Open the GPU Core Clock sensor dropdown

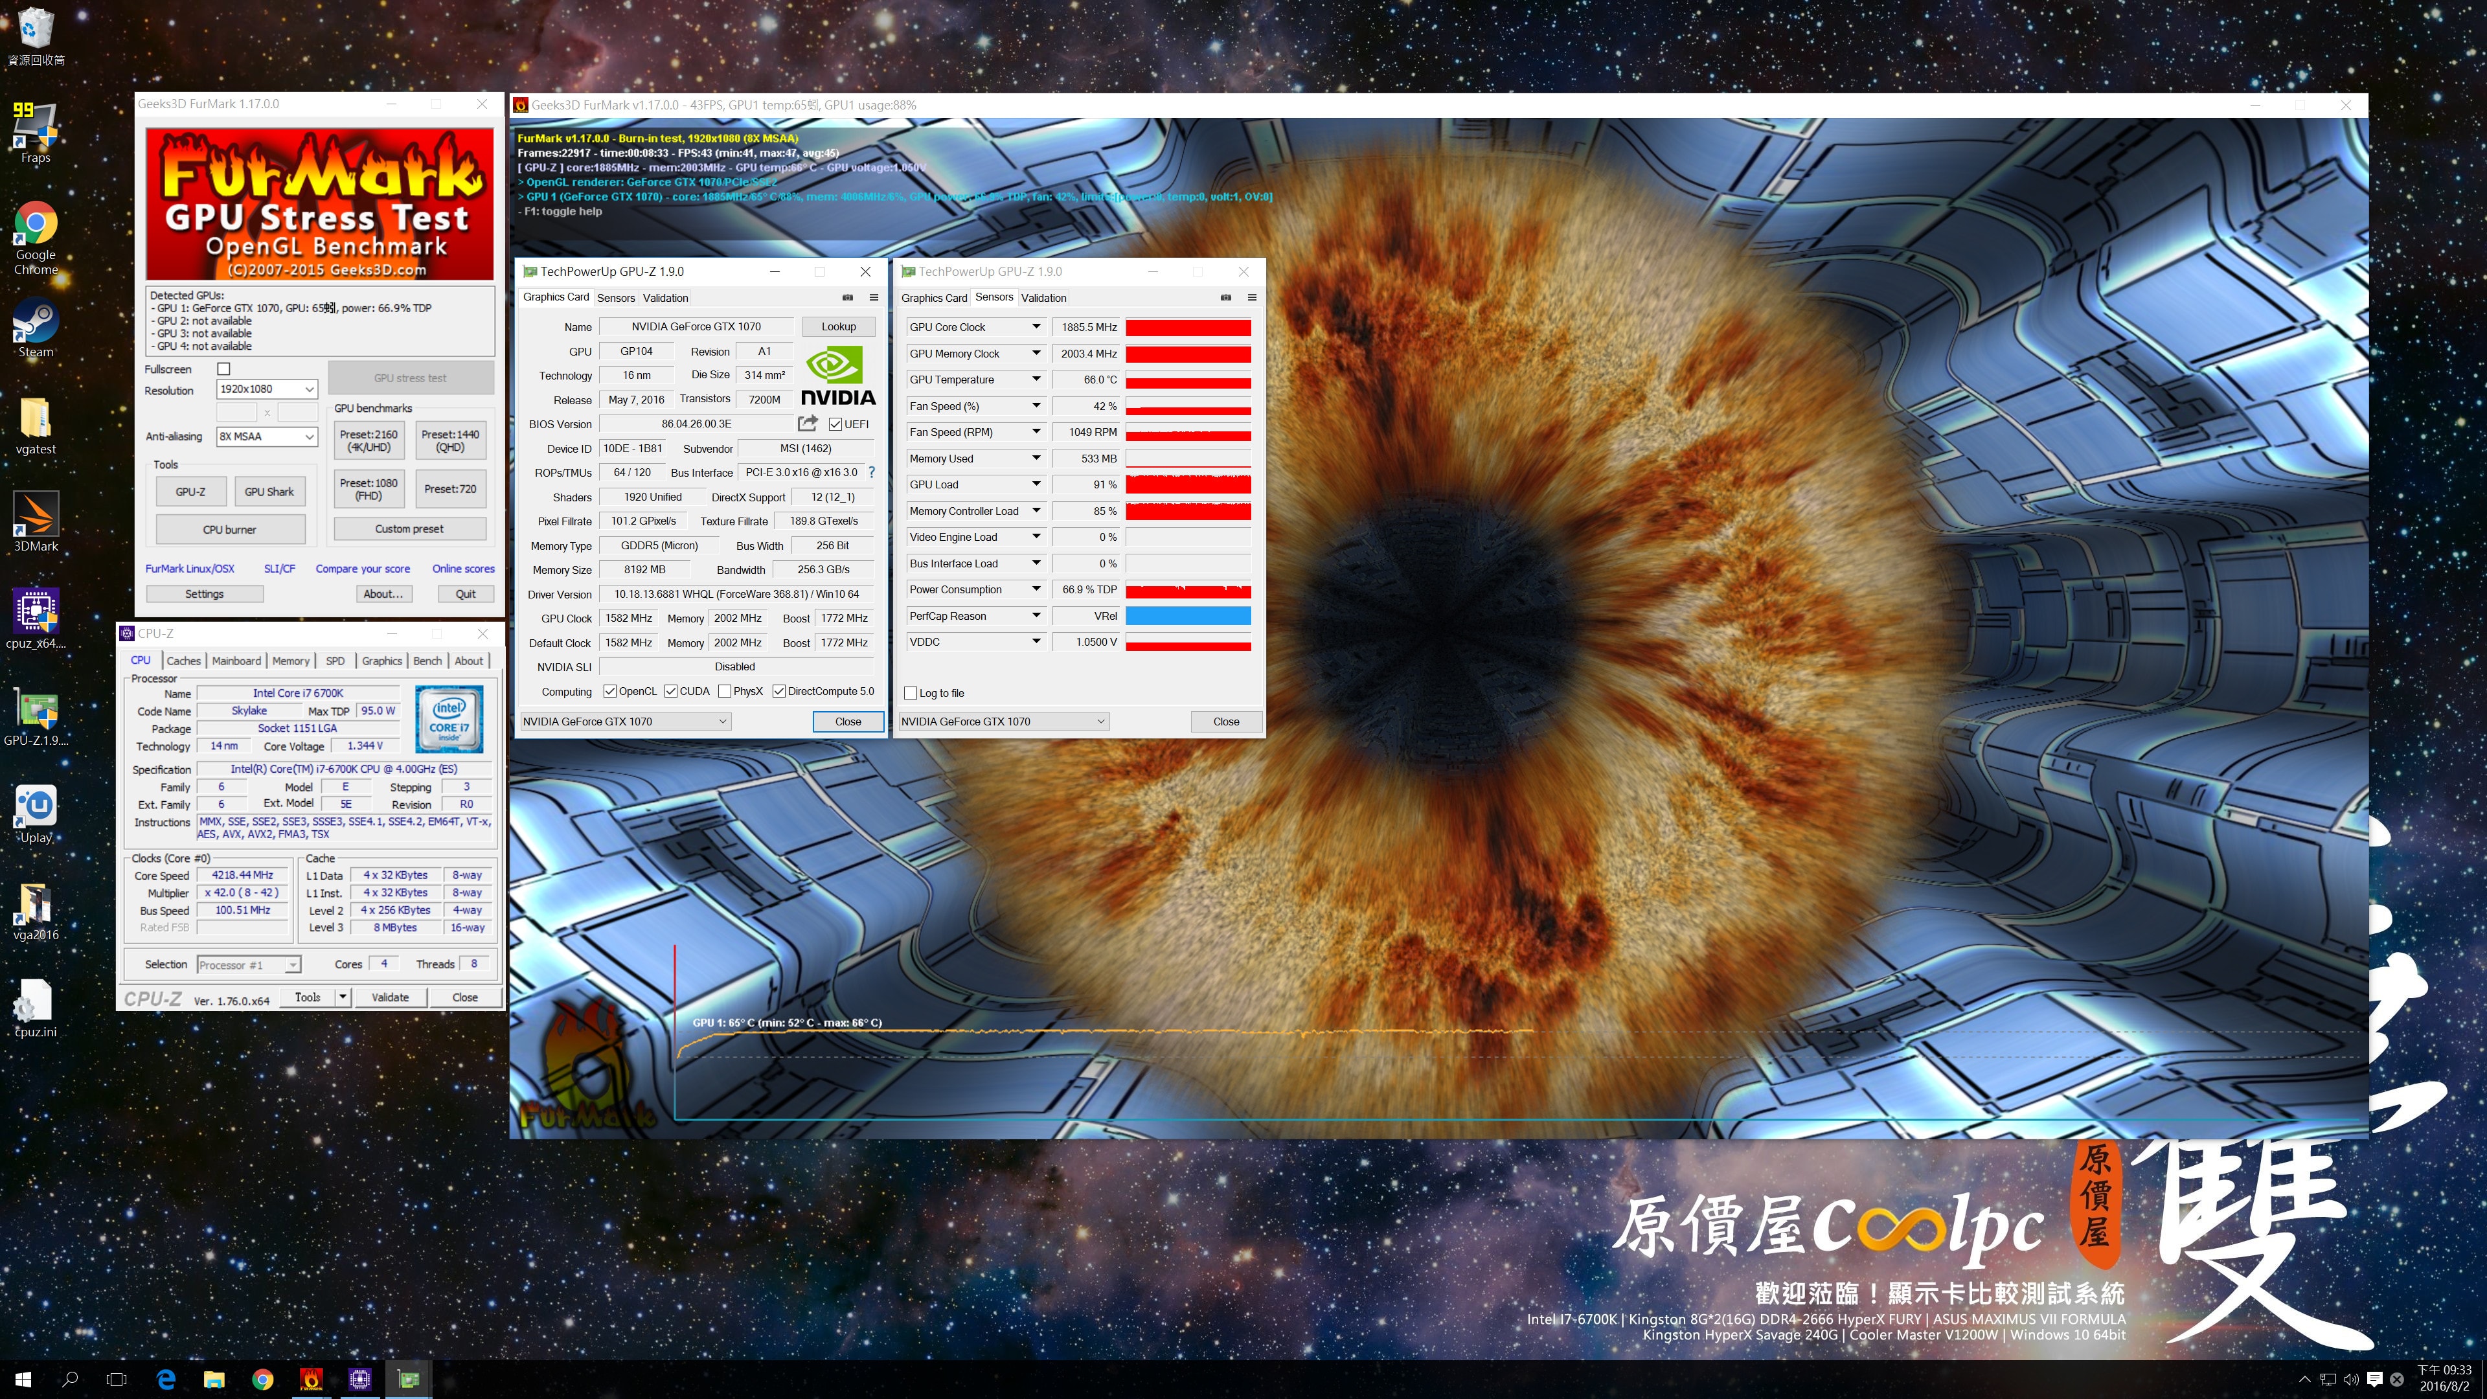[1036, 327]
